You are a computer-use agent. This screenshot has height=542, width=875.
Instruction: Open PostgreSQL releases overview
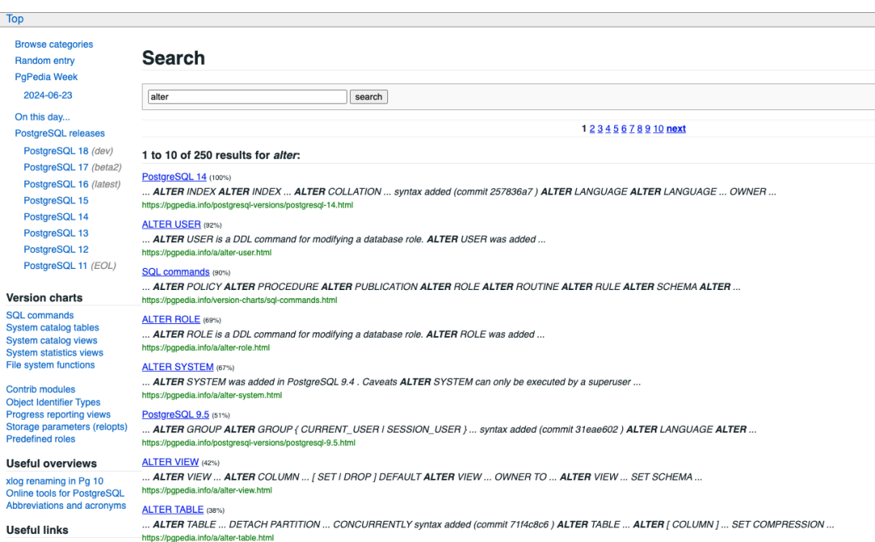click(x=60, y=133)
